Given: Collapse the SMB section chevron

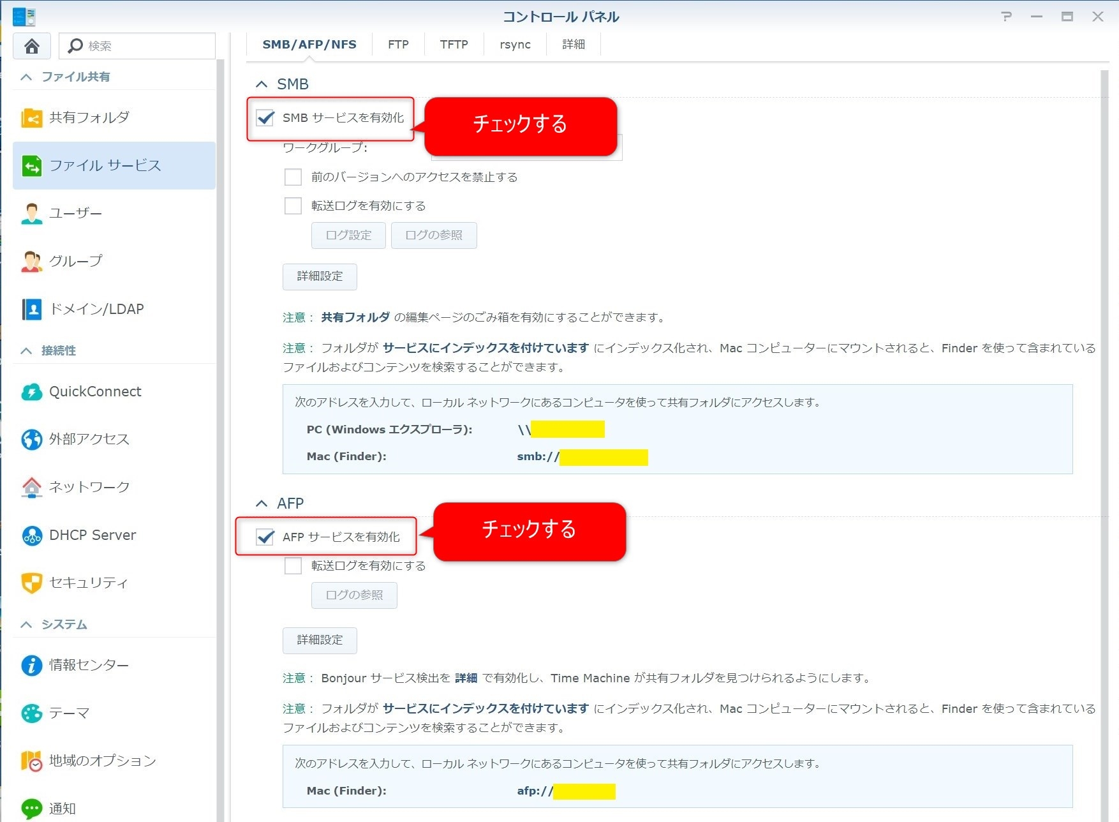Looking at the screenshot, I should point(262,84).
